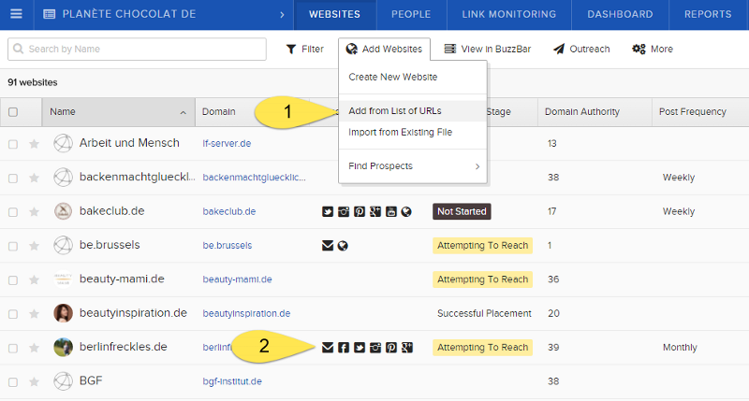Open the bakeclub.de domain link
The height and width of the screenshot is (401, 749).
(228, 211)
